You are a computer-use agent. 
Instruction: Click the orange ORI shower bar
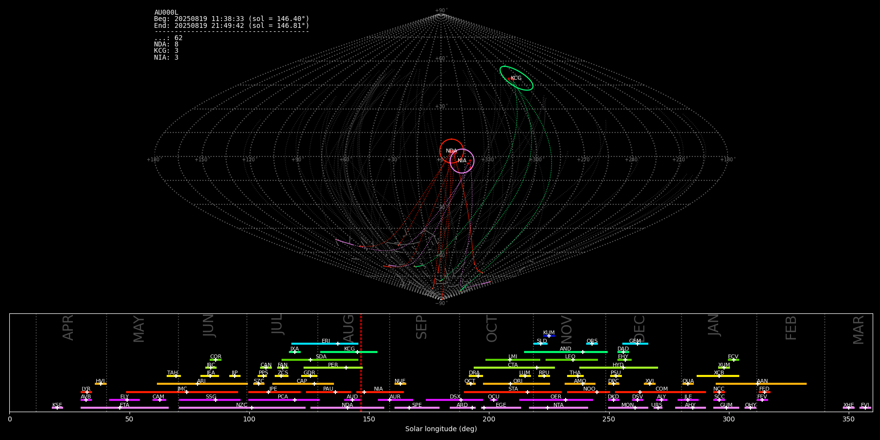(x=516, y=384)
